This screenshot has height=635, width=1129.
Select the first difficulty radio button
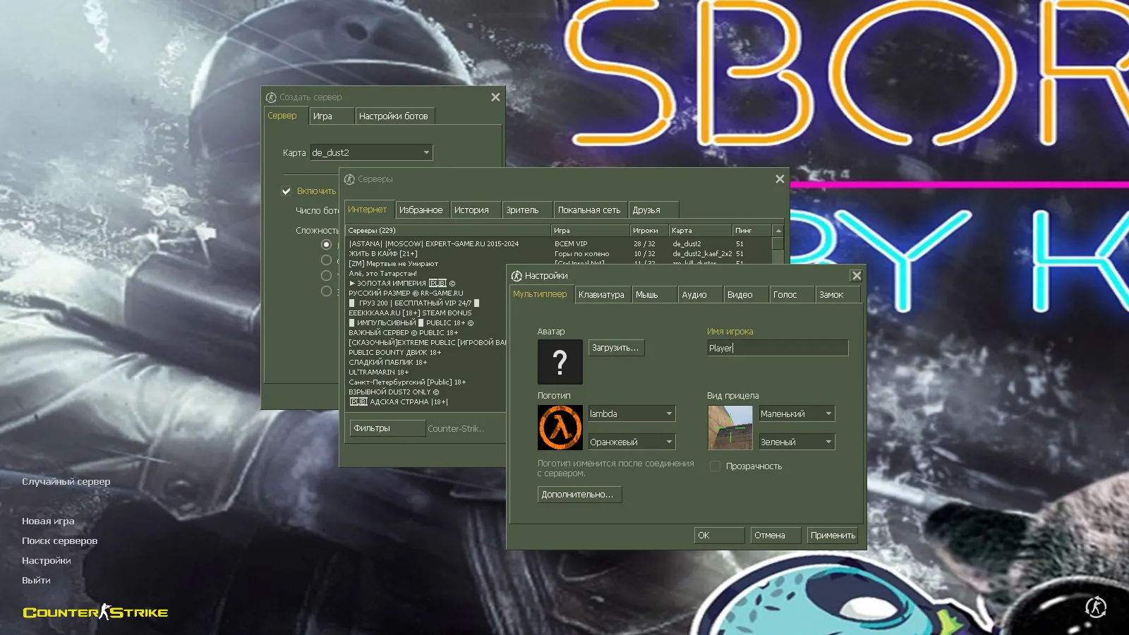(x=326, y=244)
